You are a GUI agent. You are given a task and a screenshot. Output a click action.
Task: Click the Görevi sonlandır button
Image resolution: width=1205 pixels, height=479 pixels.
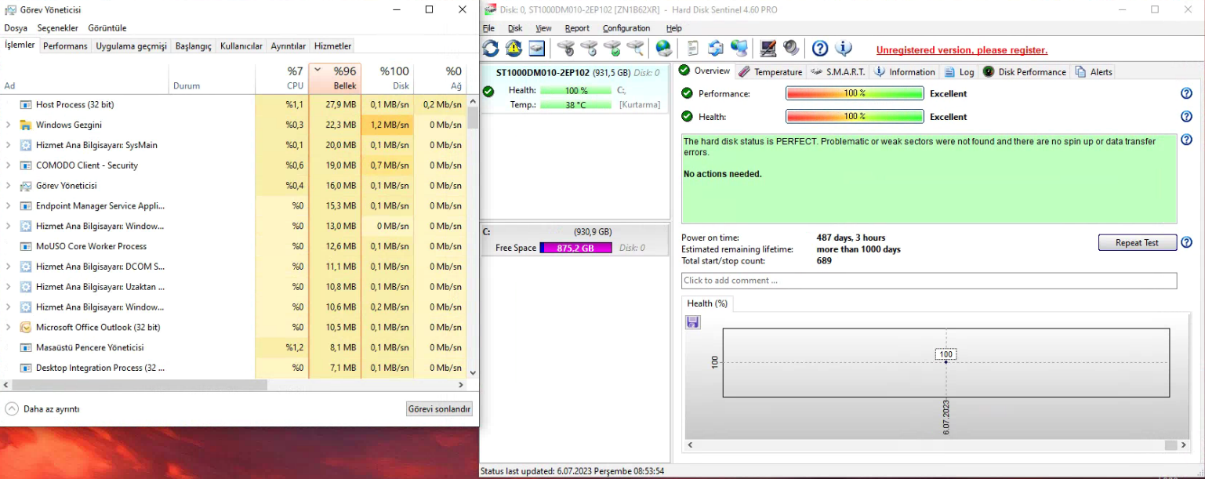point(439,409)
